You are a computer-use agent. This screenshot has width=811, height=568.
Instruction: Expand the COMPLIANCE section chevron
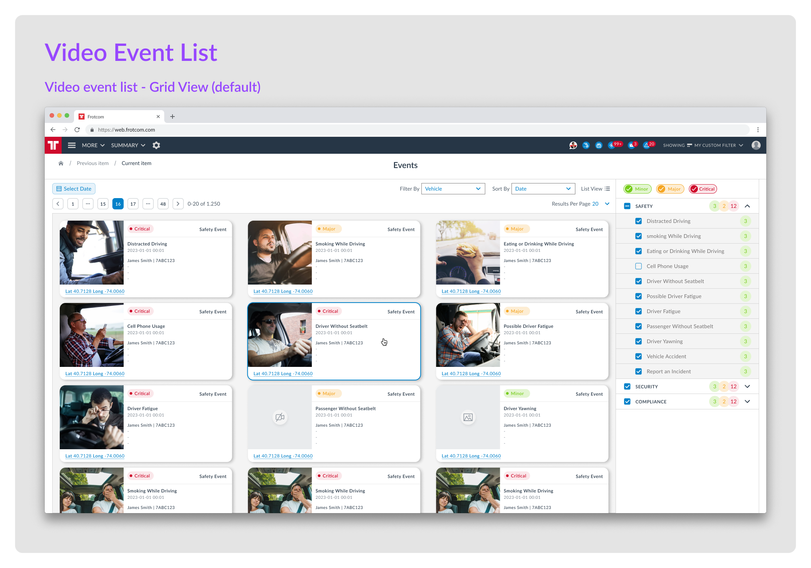[x=747, y=401]
